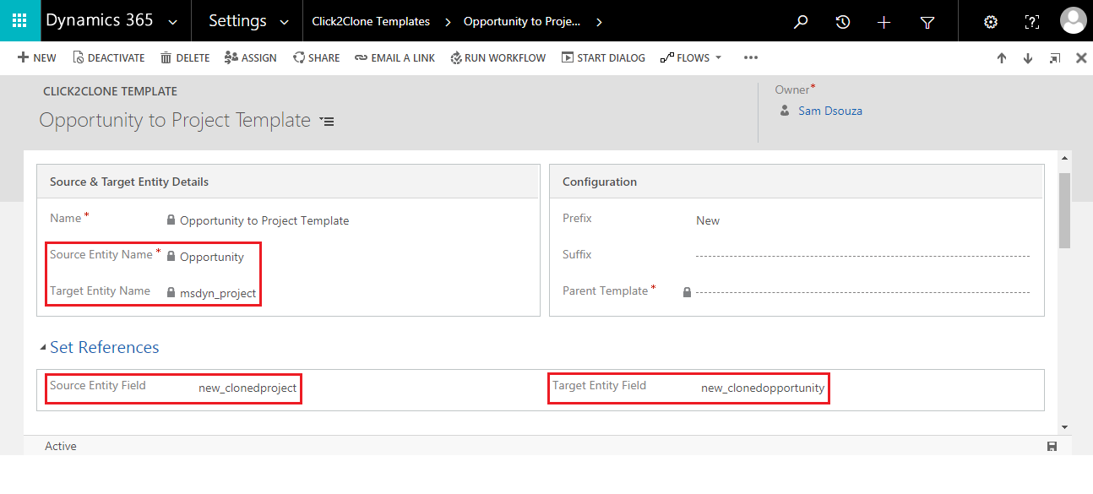The width and height of the screenshot is (1093, 494).
Task: Go to previous record up arrow
Action: [x=1002, y=58]
